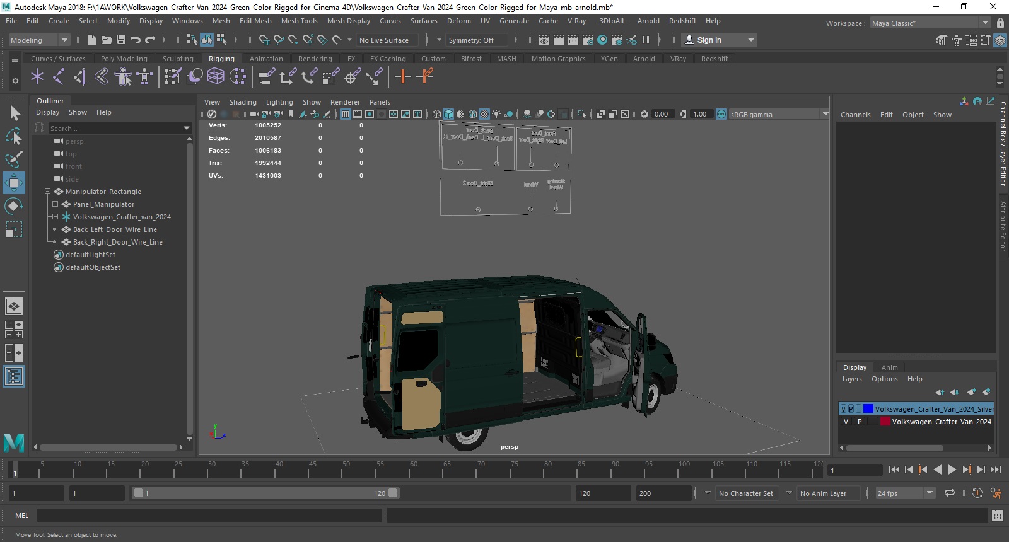This screenshot has height=542, width=1009.
Task: Select the Create Joints tool
Action: click(59, 77)
